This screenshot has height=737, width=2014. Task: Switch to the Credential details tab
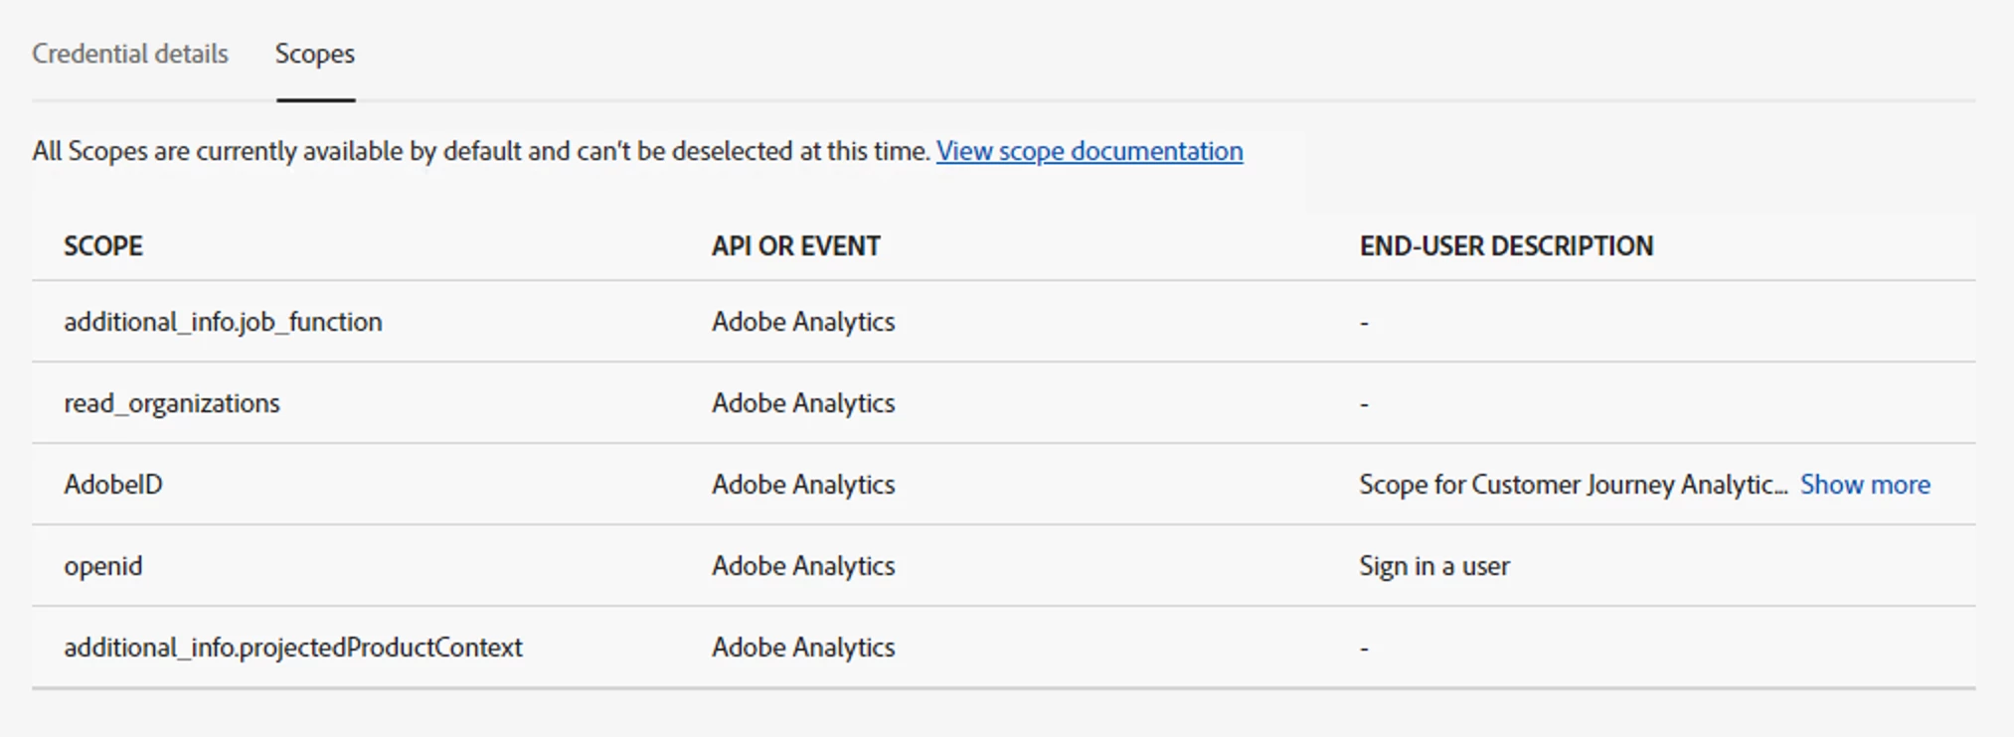point(130,54)
